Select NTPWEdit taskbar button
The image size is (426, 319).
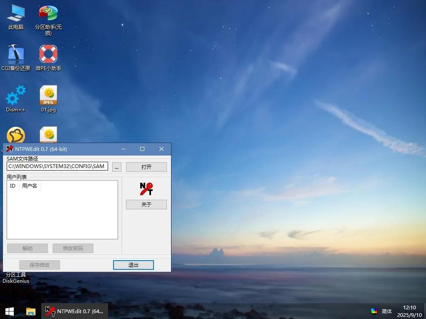[x=75, y=311]
